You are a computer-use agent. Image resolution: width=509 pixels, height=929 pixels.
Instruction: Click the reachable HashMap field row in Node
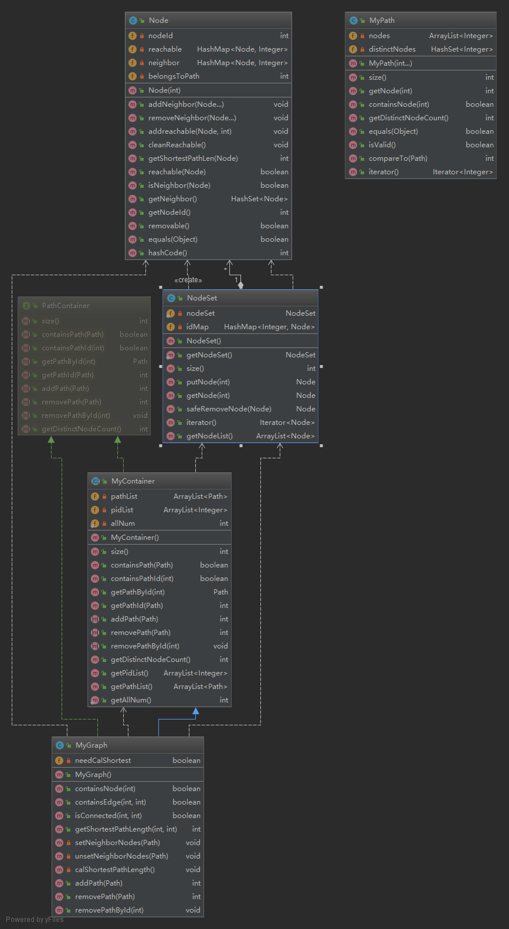[x=208, y=49]
